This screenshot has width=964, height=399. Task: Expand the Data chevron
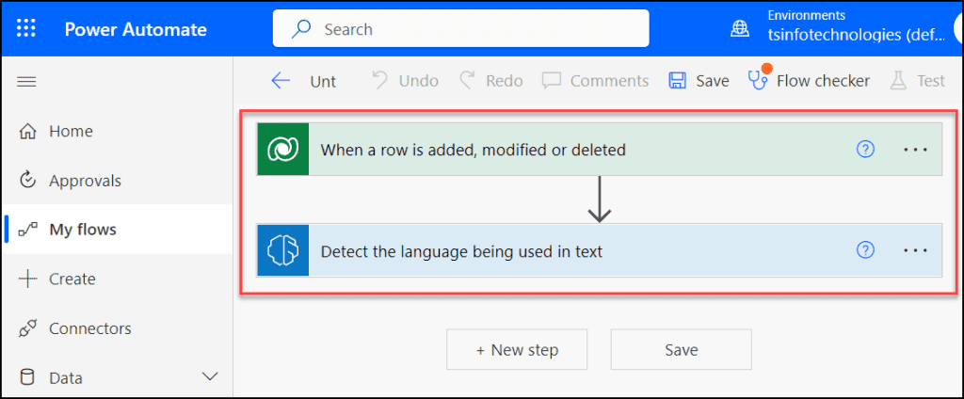pyautogui.click(x=210, y=376)
